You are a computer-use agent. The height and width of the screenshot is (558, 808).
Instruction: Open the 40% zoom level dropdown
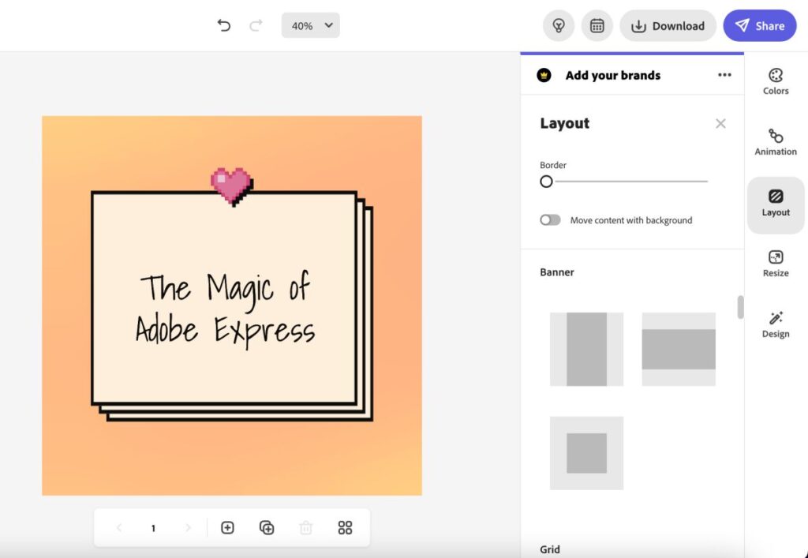[310, 24]
